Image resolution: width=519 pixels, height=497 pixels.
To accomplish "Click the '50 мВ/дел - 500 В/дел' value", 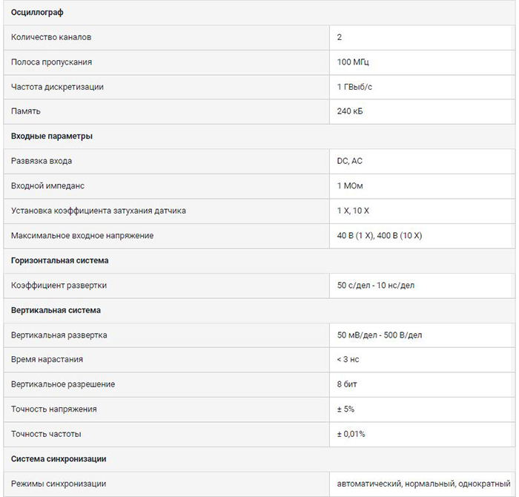I will (380, 335).
